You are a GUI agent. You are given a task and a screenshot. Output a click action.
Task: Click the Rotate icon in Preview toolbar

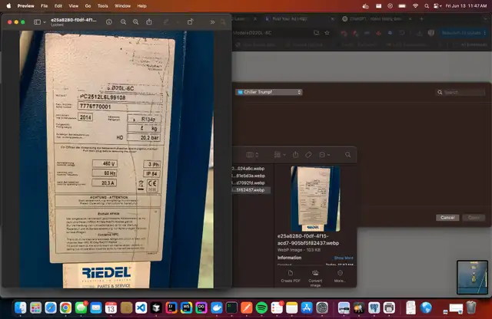pyautogui.click(x=190, y=21)
